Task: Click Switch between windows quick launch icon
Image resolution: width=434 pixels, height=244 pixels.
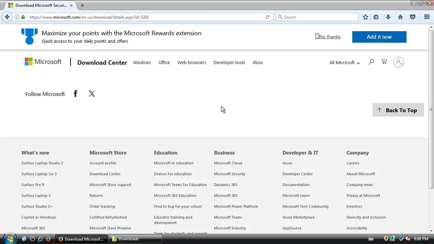Action: pos(33,239)
